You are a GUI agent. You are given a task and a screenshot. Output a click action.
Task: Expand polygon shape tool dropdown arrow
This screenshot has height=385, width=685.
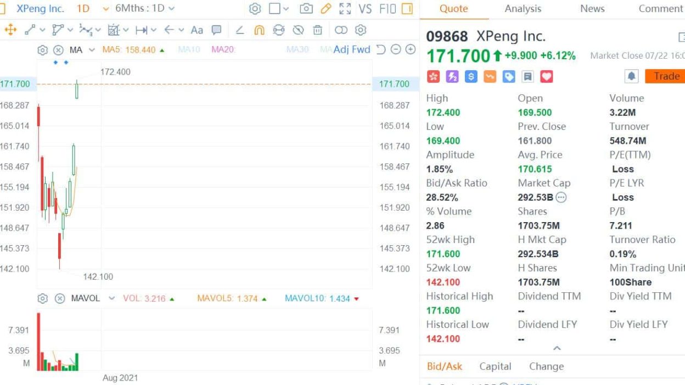point(70,30)
